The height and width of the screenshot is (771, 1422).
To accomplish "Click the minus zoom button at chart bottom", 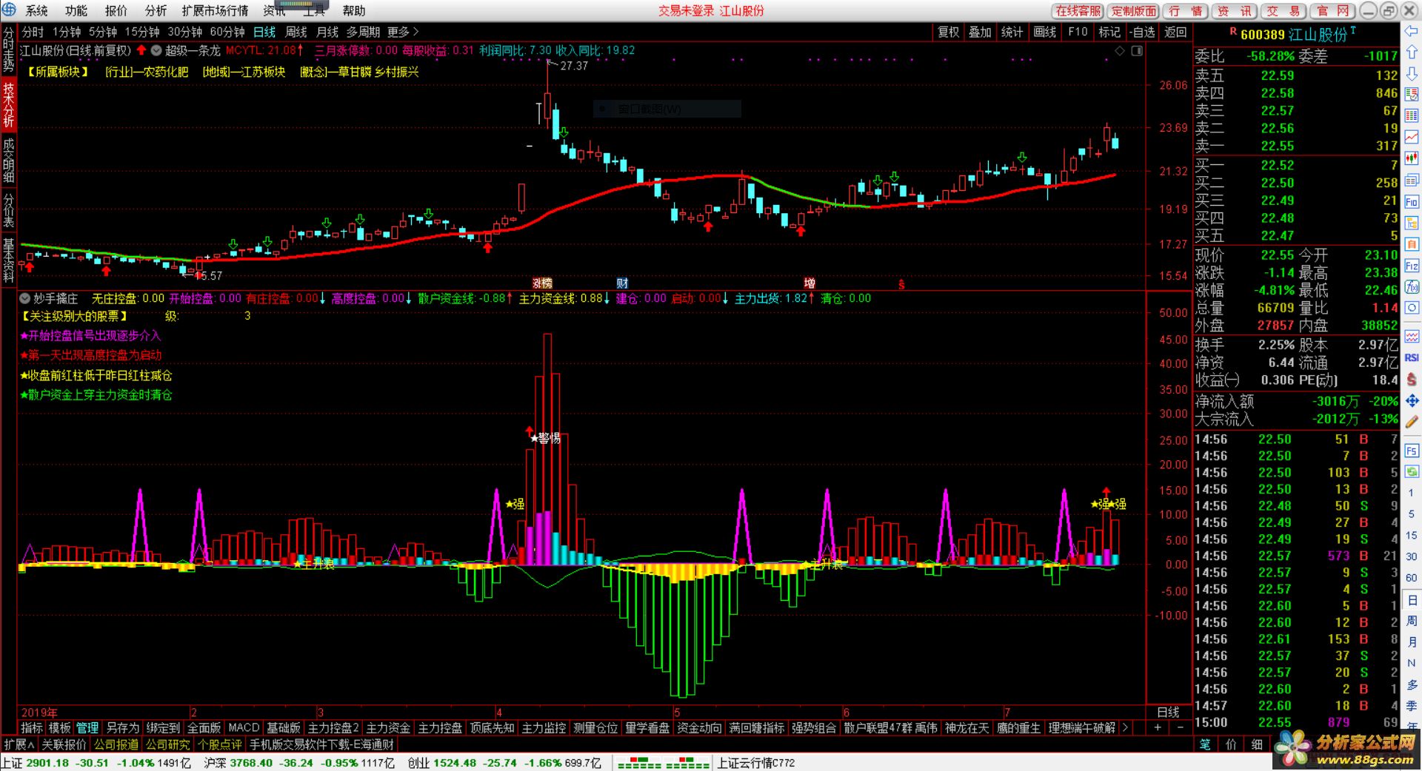I will [x=1181, y=727].
